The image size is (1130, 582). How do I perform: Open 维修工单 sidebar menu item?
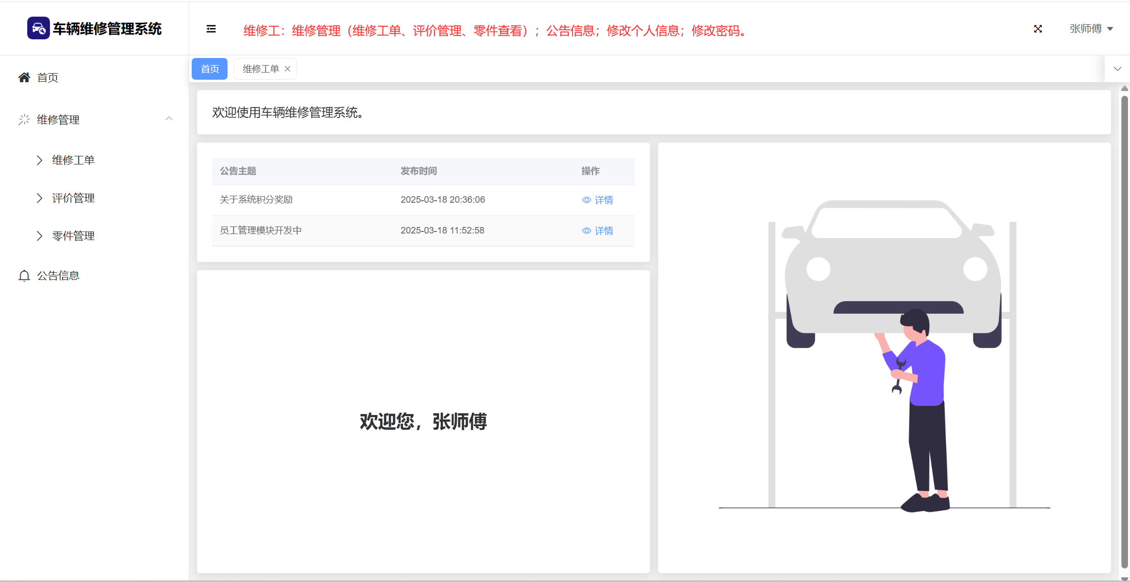click(73, 160)
